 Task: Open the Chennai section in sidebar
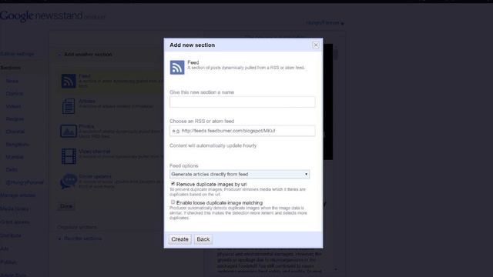point(15,132)
